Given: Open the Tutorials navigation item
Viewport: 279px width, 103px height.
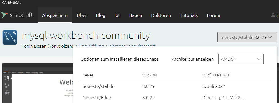Looking at the screenshot, I should (x=189, y=15).
